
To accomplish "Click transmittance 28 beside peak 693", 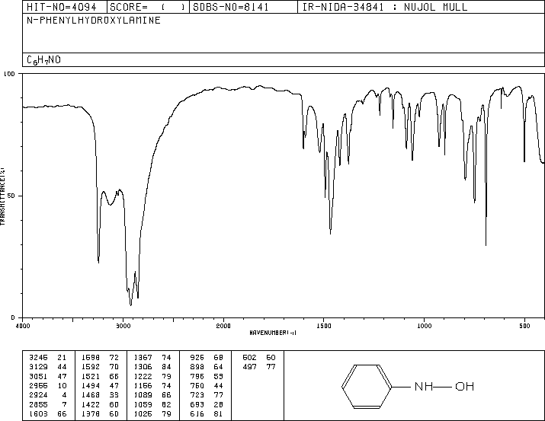I will [x=218, y=404].
